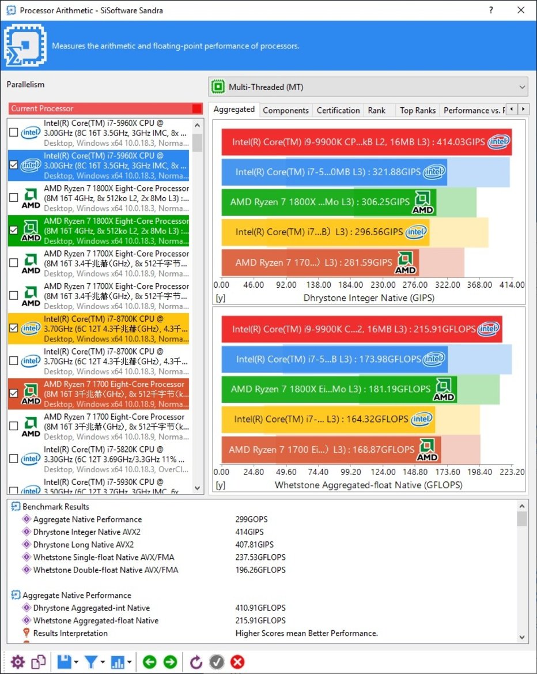Refresh the benchmark with the purple circular arrow
The width and height of the screenshot is (537, 674).
tap(196, 661)
